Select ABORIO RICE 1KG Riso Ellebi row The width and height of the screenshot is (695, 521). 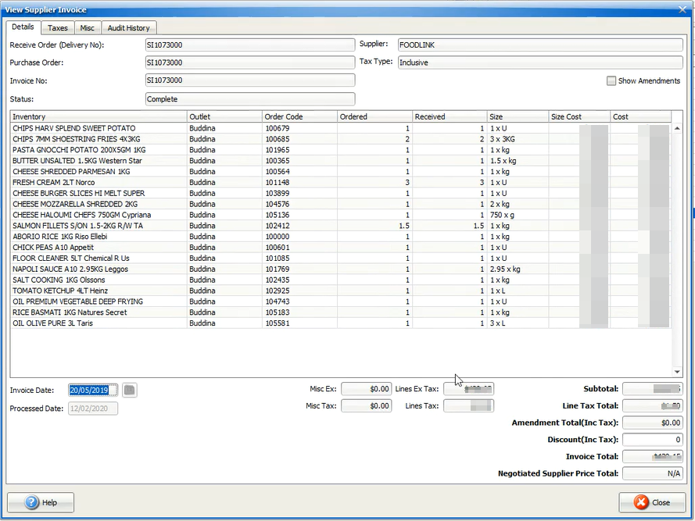click(x=340, y=237)
